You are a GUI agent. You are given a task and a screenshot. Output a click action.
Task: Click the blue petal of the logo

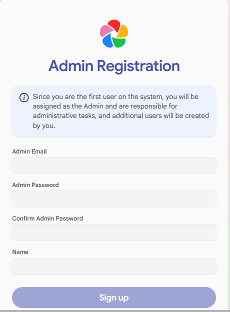[x=107, y=41]
